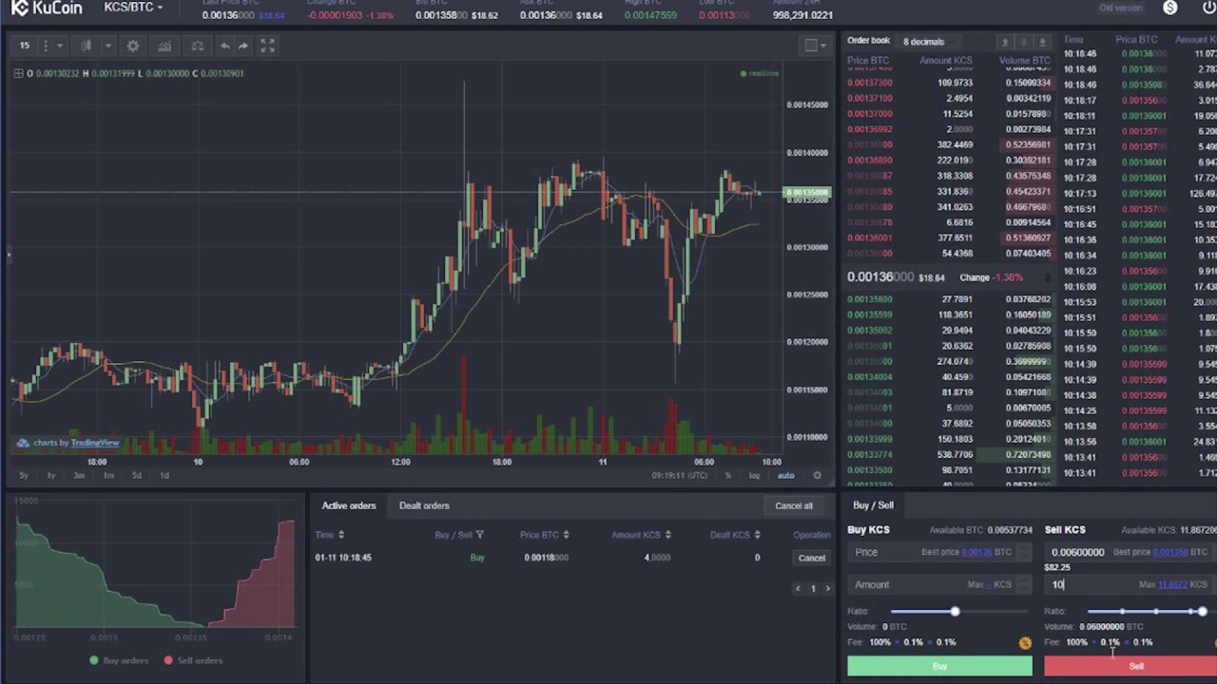This screenshot has height=684, width=1217.
Task: Click the red Sell button
Action: [1130, 666]
